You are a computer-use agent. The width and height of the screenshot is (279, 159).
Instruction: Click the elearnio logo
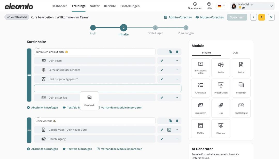19,6
